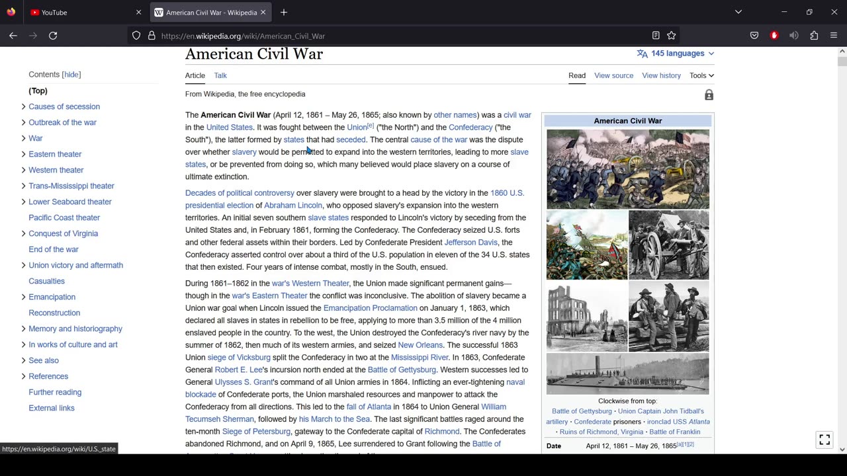Go to Casualties section
Viewport: 847px width, 476px height.
(x=46, y=281)
